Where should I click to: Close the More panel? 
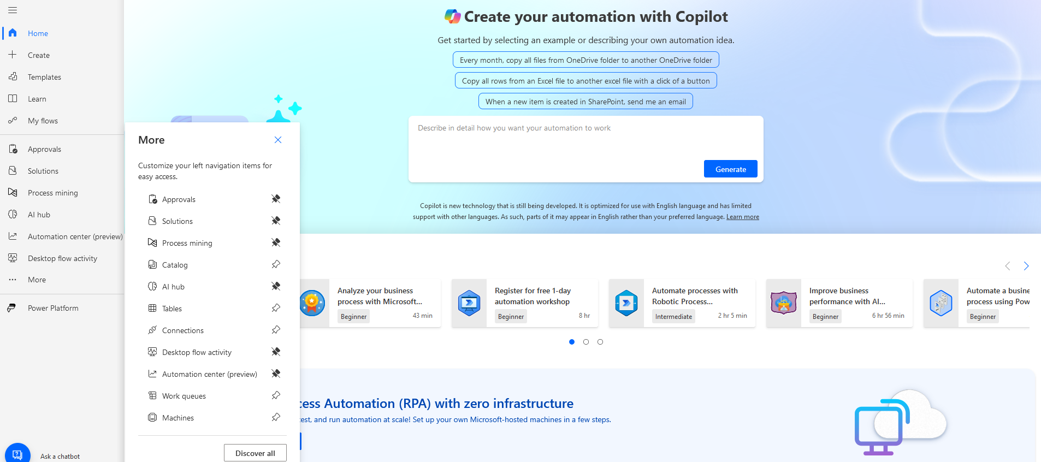point(278,140)
